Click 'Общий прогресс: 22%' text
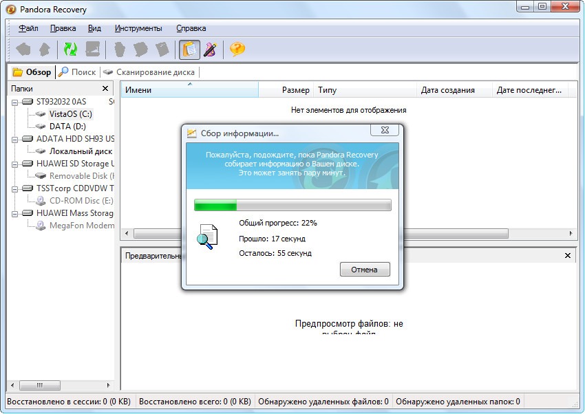This screenshot has height=414, width=585. 278,224
